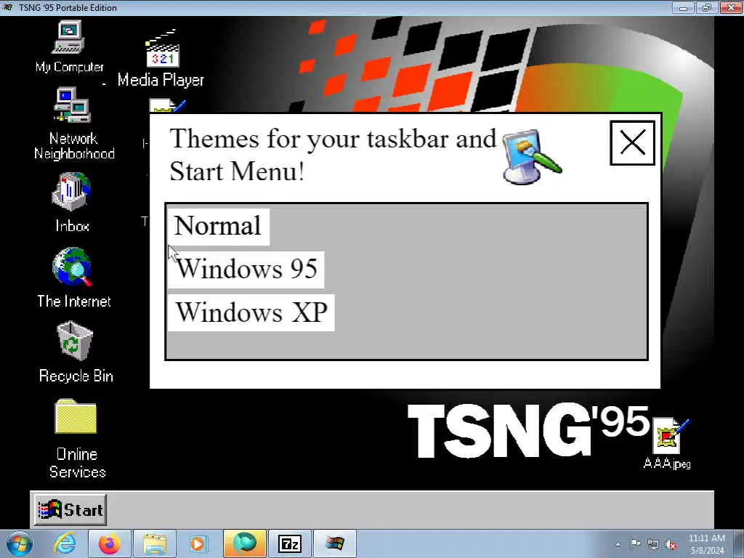Switch to TSNG '95 taskbar button
The height and width of the screenshot is (558, 744).
coord(335,543)
